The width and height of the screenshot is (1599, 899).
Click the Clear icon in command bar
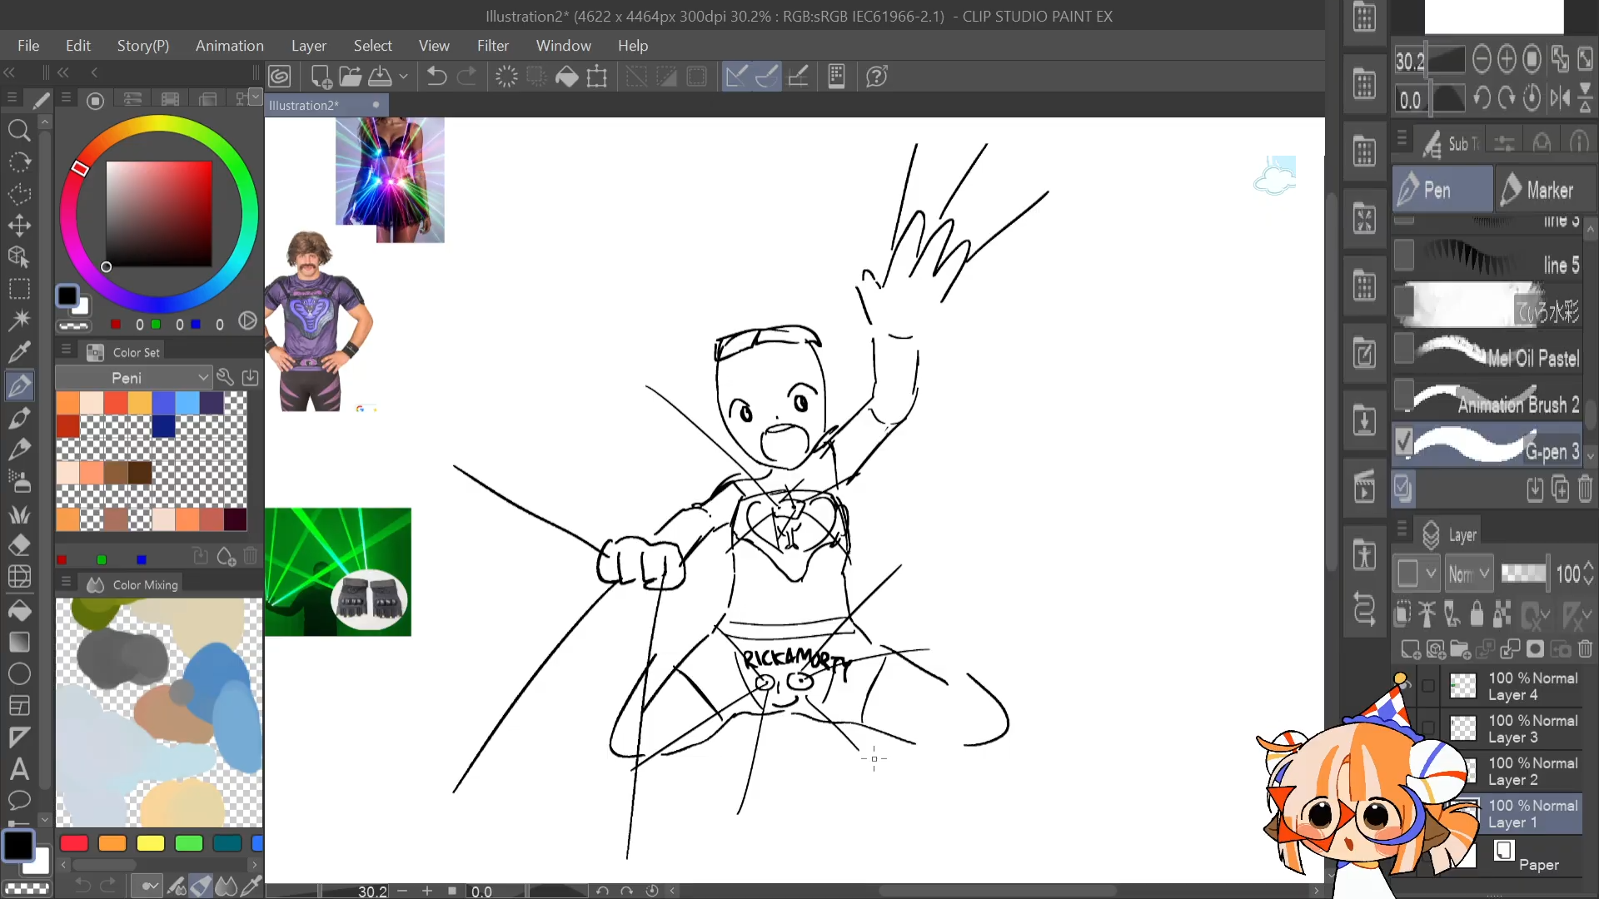(x=506, y=77)
